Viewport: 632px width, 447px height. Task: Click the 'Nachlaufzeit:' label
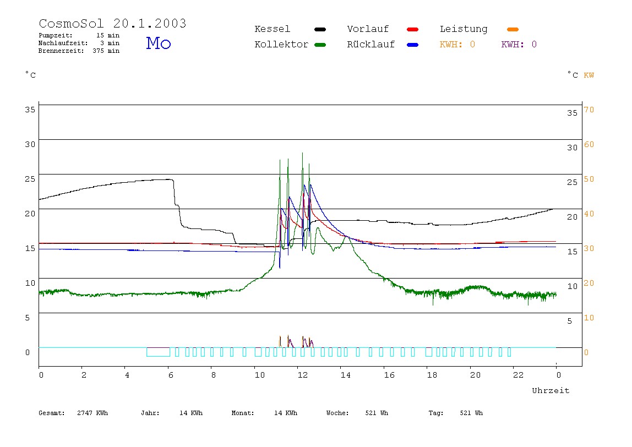click(63, 43)
